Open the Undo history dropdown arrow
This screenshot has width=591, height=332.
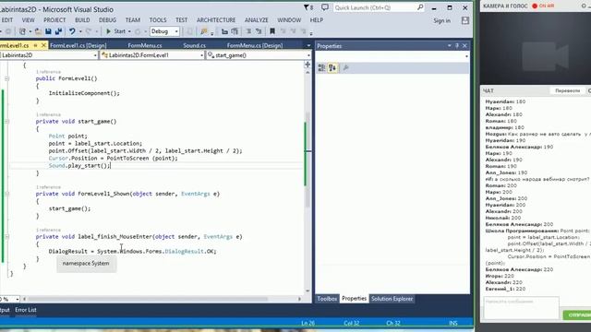coord(80,31)
